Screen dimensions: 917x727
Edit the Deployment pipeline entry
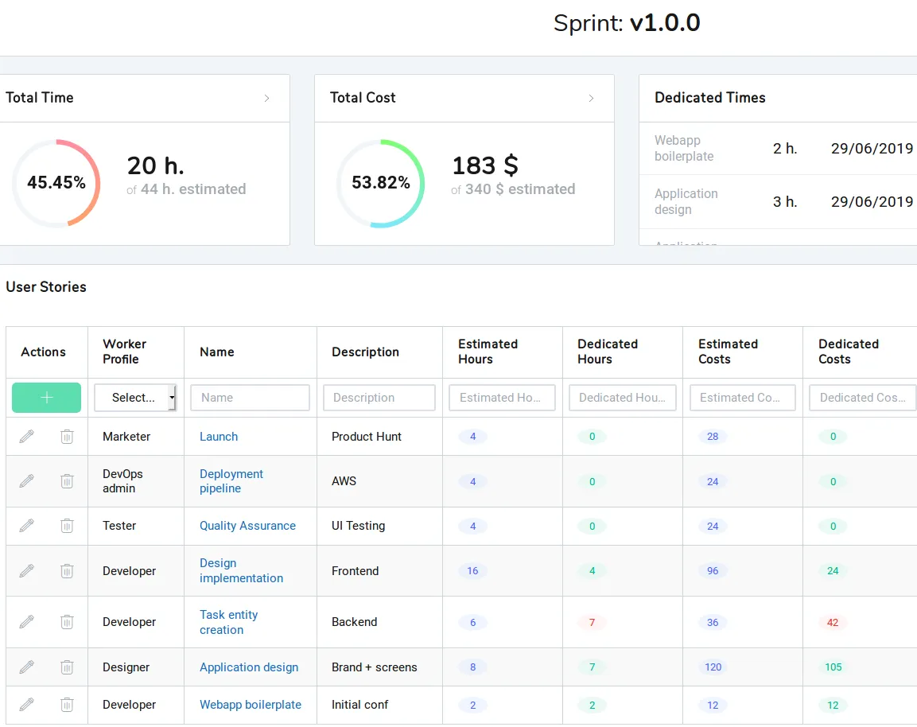(26, 480)
